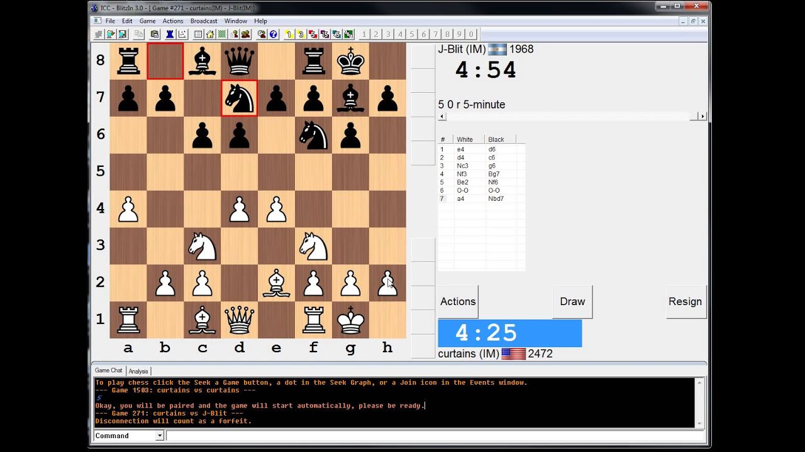
Task: Select move e4 in the move list
Action: 460,149
